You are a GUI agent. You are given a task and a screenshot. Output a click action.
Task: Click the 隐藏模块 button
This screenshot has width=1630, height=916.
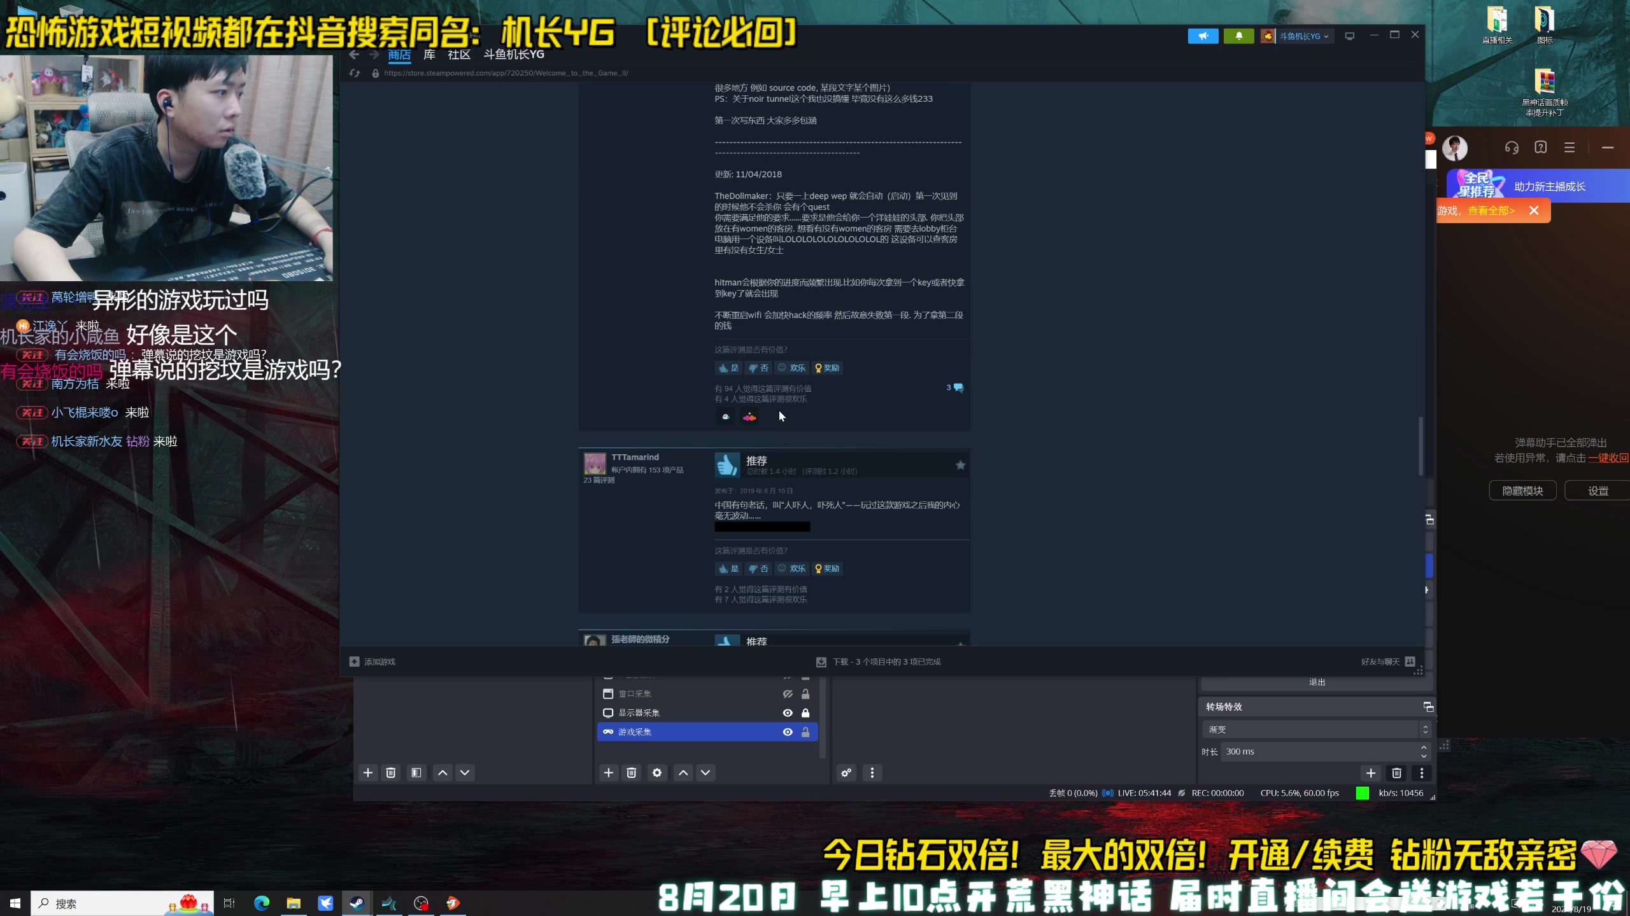click(x=1522, y=490)
